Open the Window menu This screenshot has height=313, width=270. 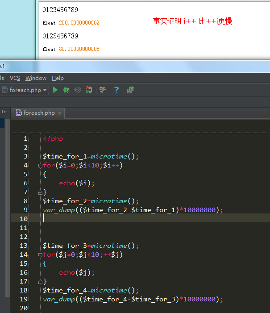[36, 78]
